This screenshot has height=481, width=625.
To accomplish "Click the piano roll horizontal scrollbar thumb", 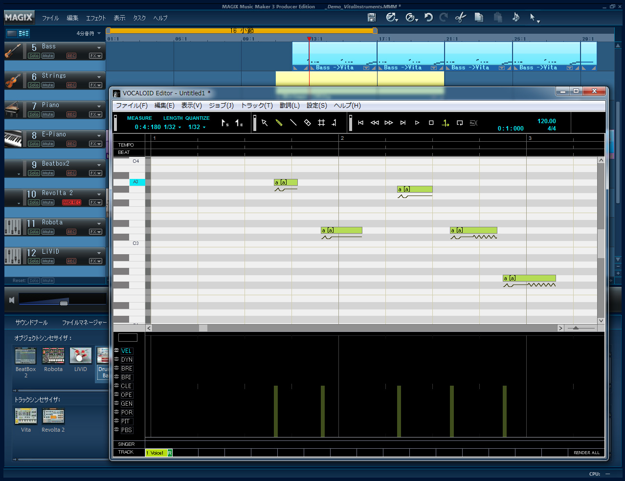I will (x=203, y=328).
